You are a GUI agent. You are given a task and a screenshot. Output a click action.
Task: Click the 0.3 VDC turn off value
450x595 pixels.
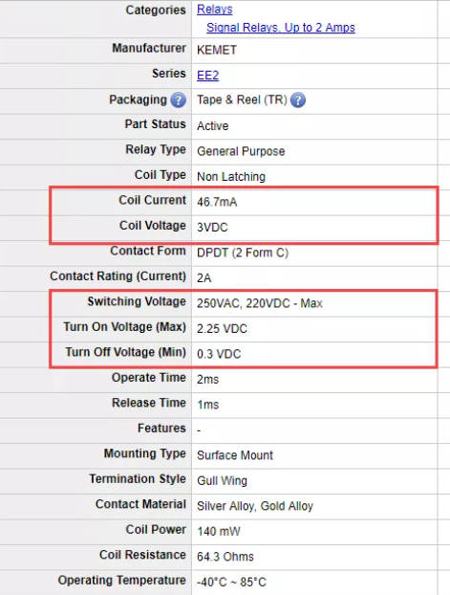(x=219, y=354)
